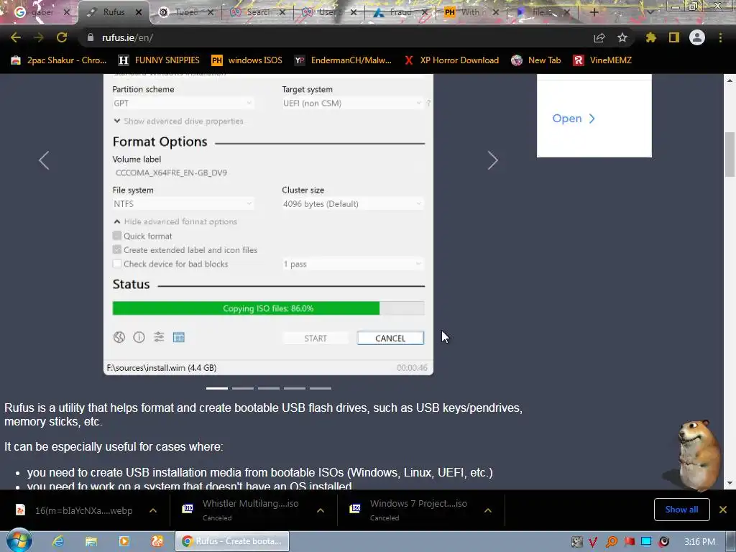Toggle Check device for bad blocks

tap(117, 264)
